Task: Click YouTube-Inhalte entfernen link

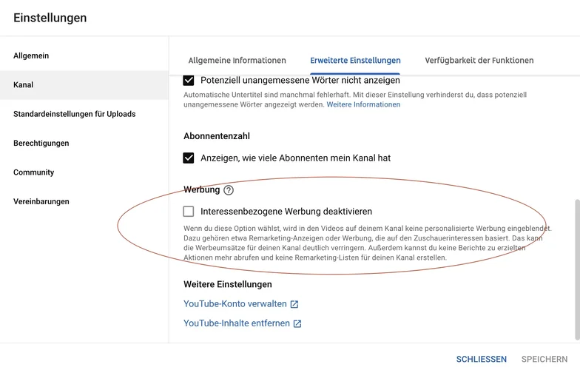Action: (x=236, y=323)
